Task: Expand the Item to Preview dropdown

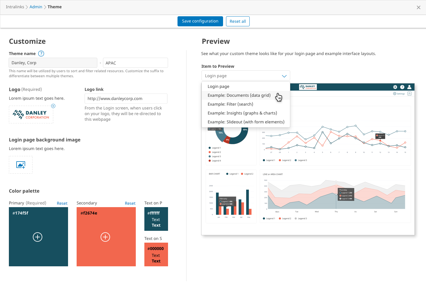Action: coord(246,76)
